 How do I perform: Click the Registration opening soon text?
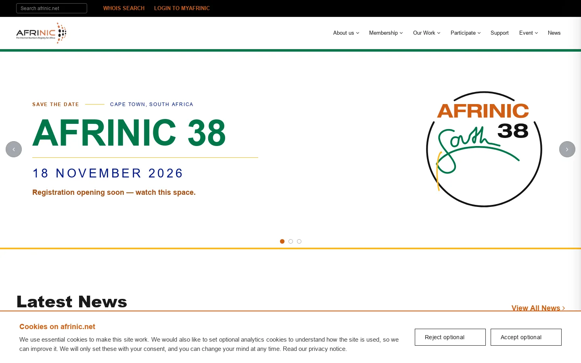(x=114, y=192)
